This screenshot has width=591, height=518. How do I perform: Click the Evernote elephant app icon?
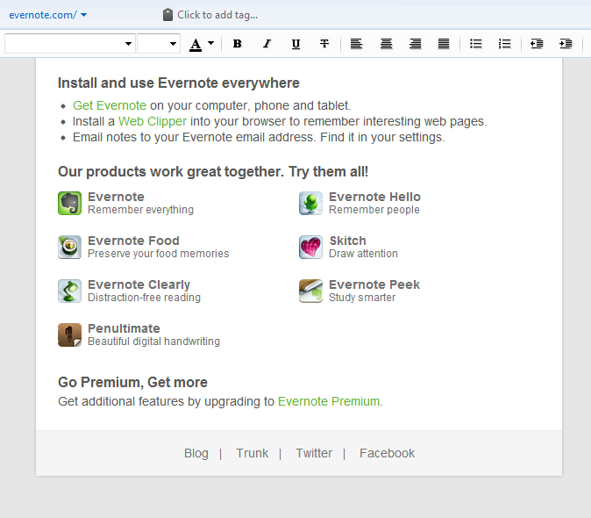click(x=70, y=203)
